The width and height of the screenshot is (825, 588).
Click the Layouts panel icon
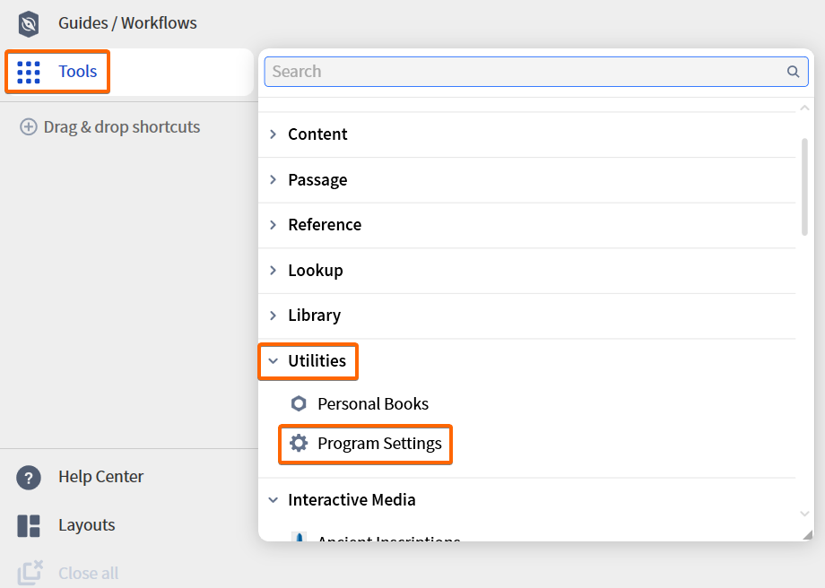click(x=29, y=525)
